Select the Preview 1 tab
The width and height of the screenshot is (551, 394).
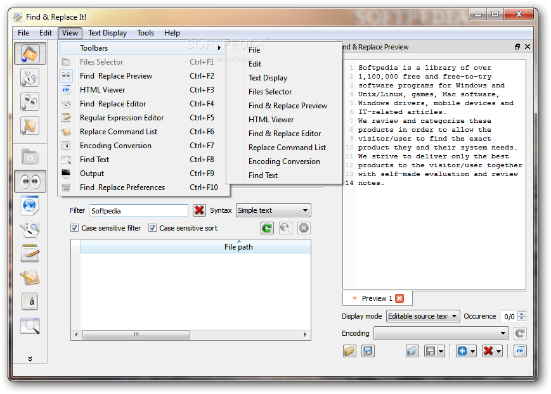377,298
